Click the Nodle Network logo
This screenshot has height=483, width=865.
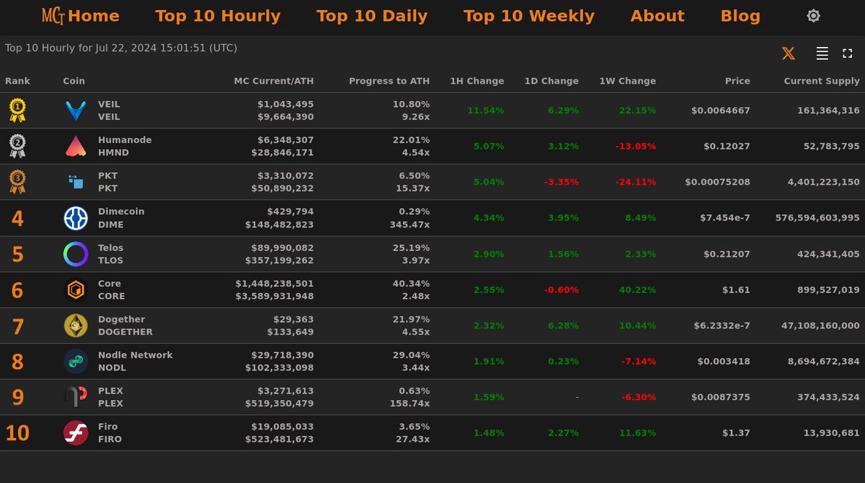point(76,361)
